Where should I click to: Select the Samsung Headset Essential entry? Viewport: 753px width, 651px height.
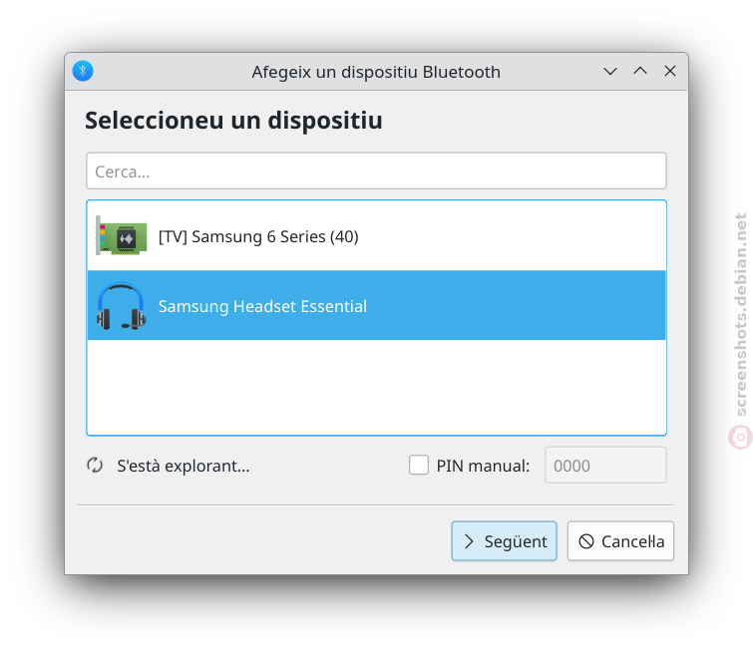click(377, 305)
